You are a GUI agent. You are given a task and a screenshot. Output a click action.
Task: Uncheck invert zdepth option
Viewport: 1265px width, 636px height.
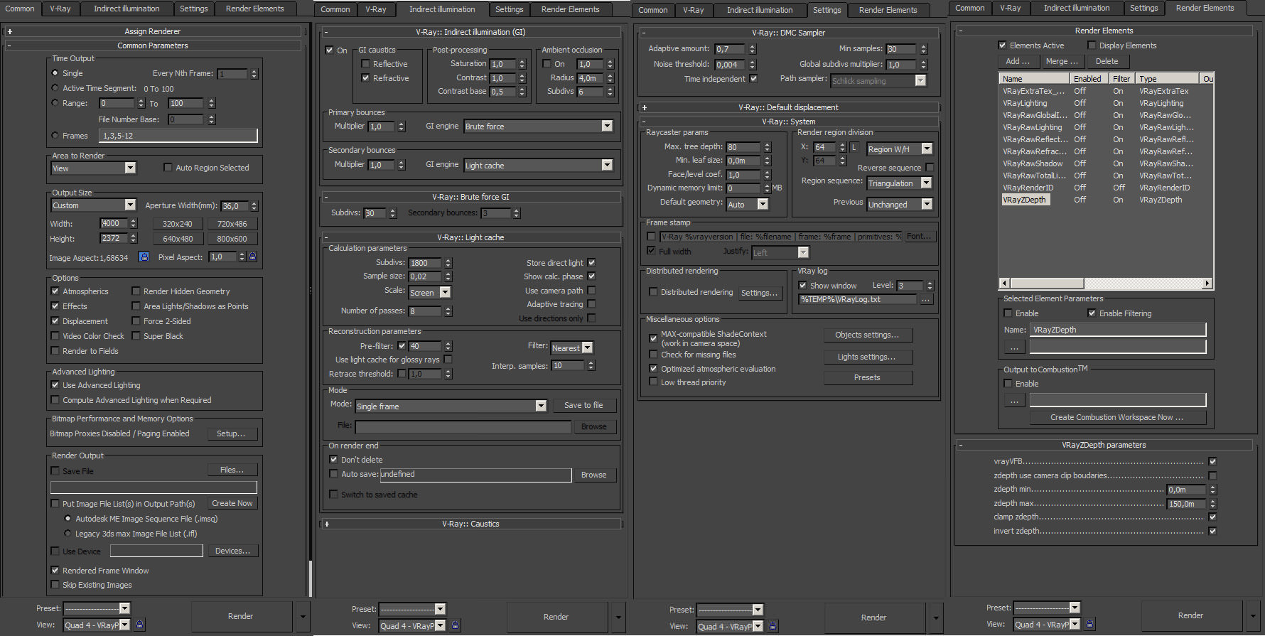(1212, 531)
